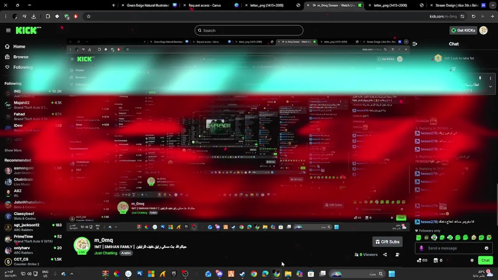
Task: Click the site settings icon beside URL
Action: (x=462, y=16)
